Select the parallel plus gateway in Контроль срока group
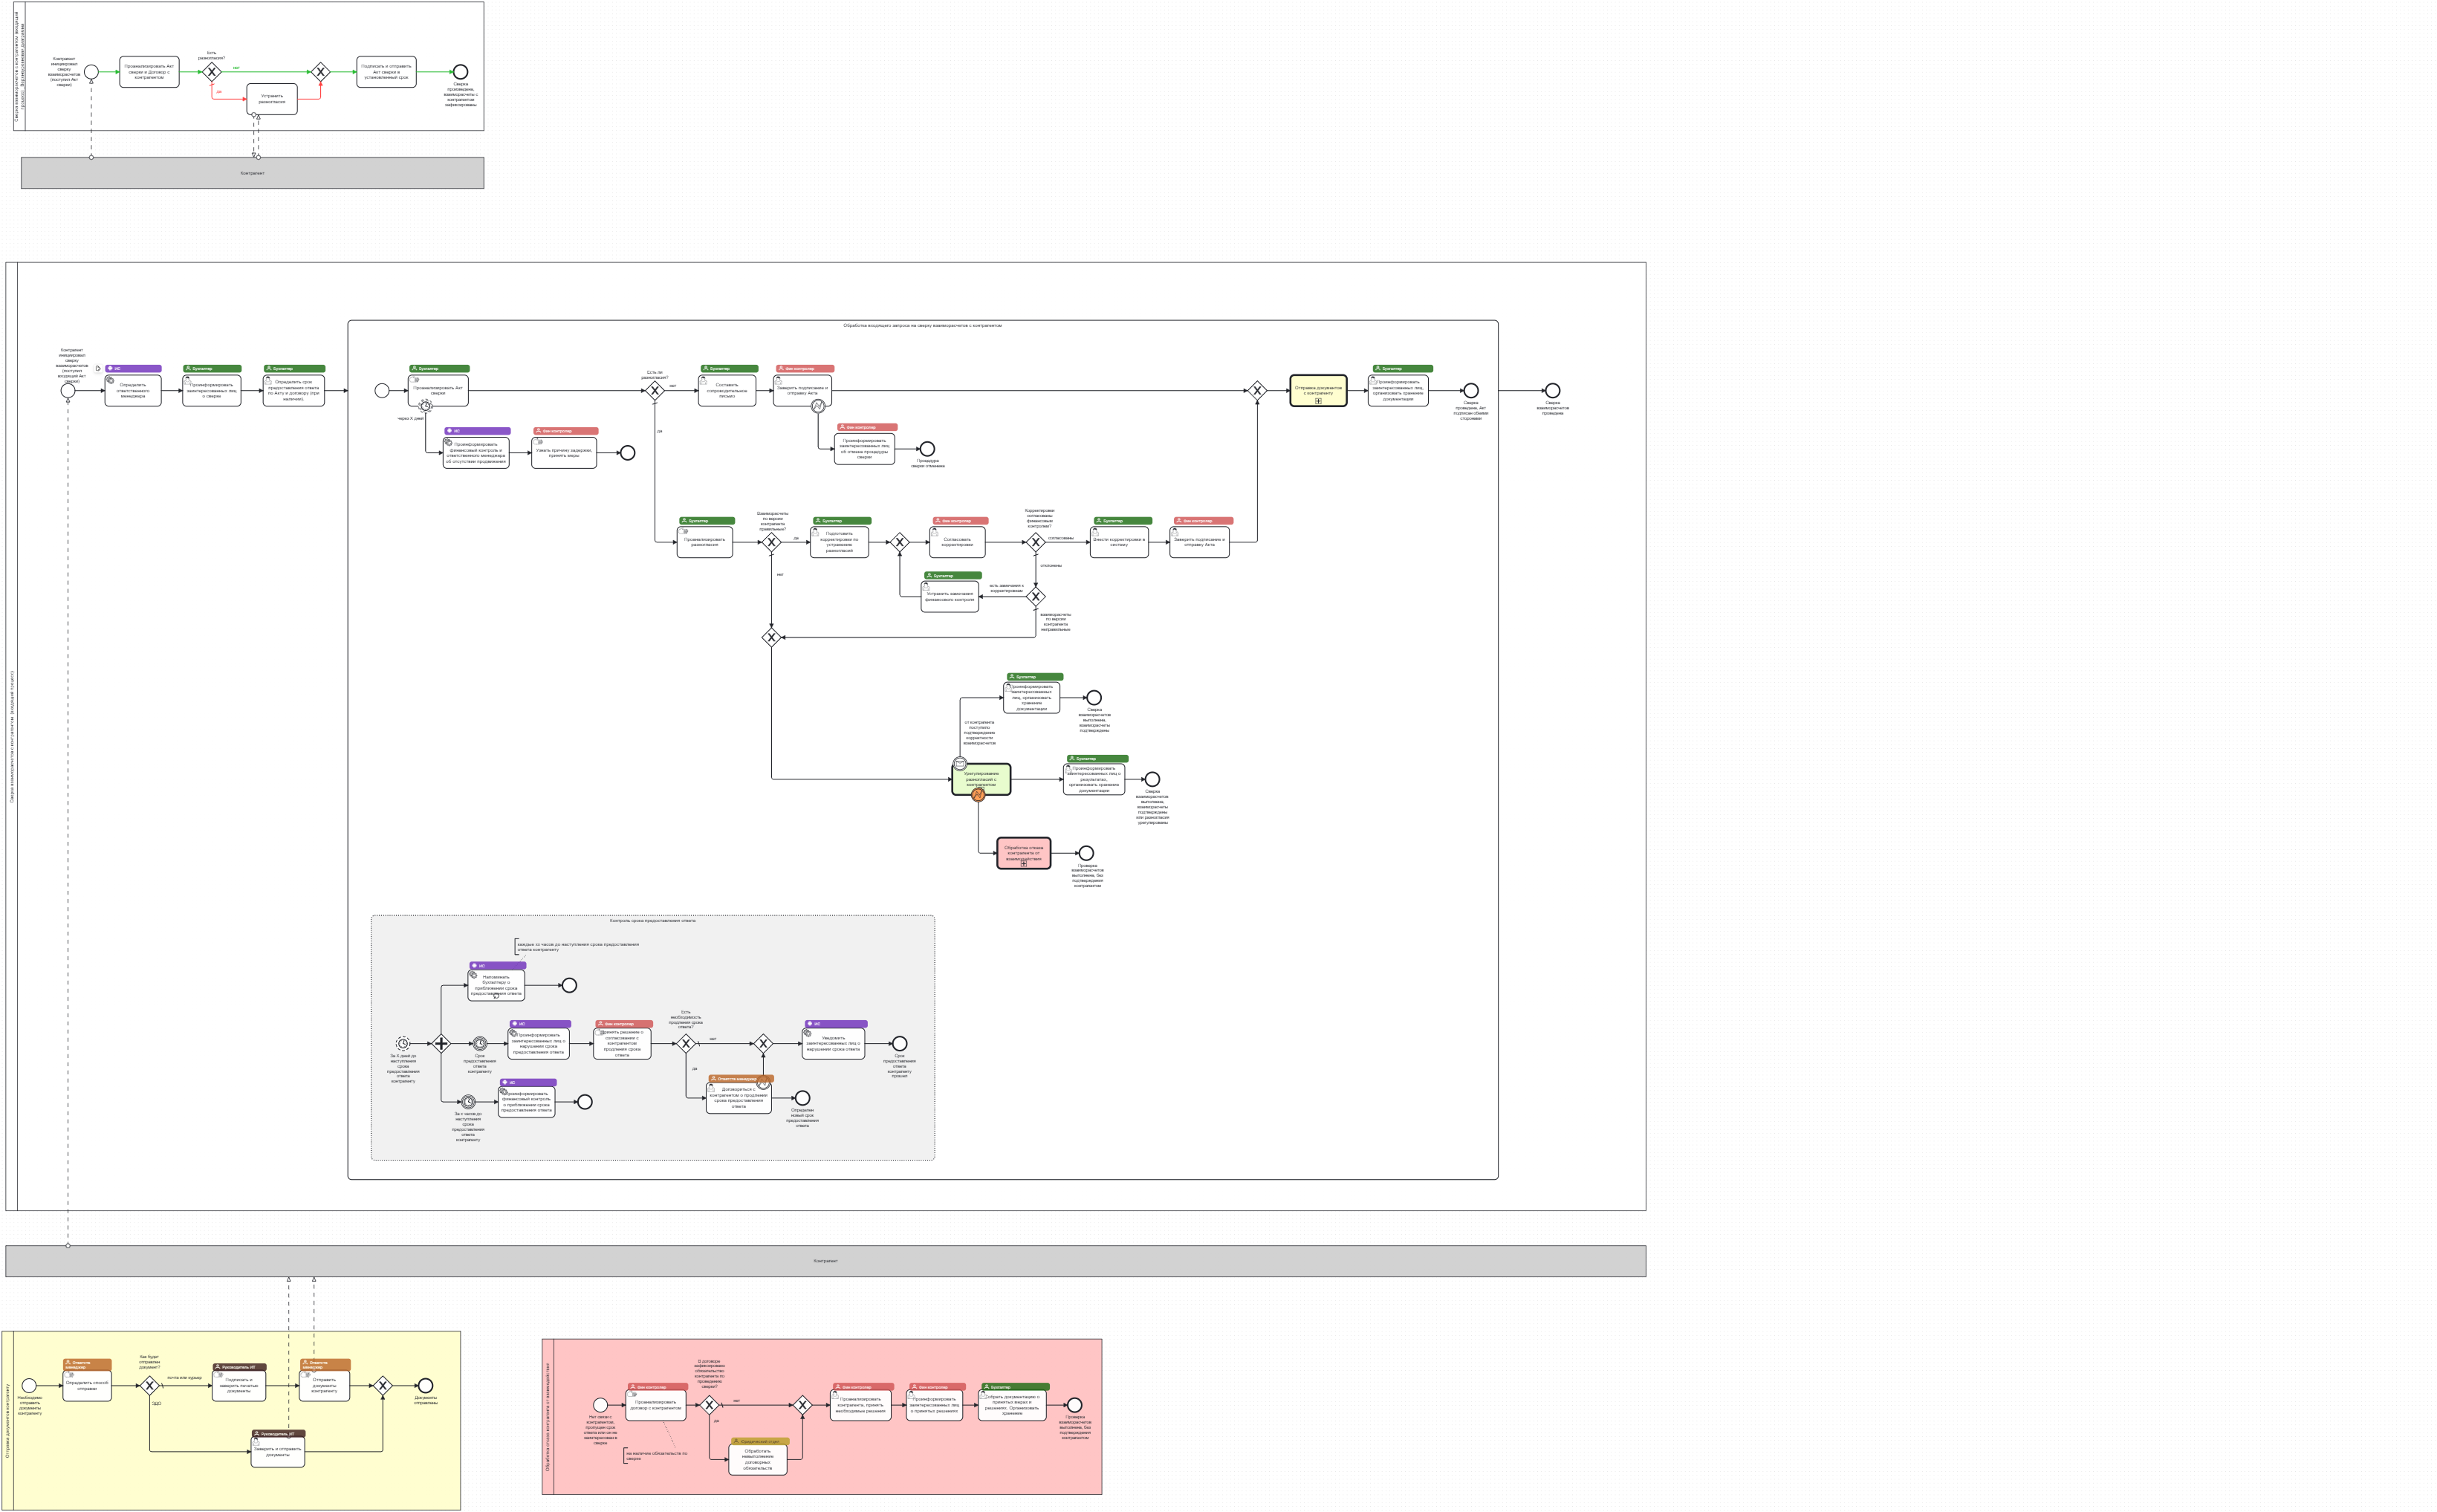Screen dimensions: 2437x1512 441,1043
